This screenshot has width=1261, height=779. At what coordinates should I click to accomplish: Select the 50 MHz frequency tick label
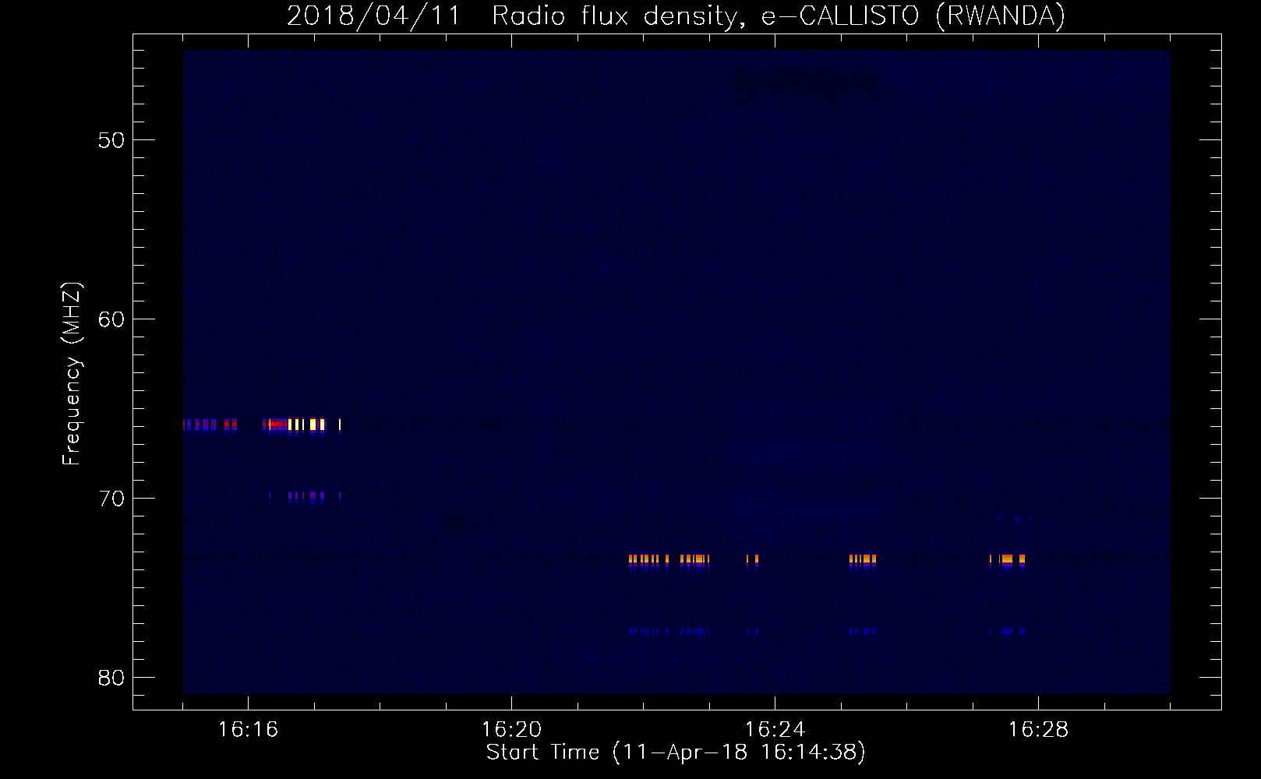[x=111, y=140]
